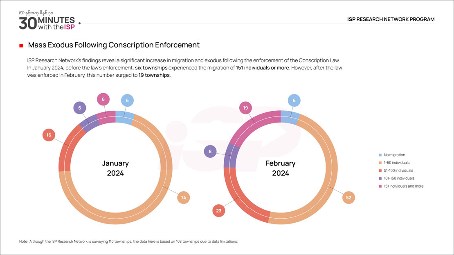Click the 151 individuals and more legend entry
Screen dimensions: 454x255
coord(403,186)
